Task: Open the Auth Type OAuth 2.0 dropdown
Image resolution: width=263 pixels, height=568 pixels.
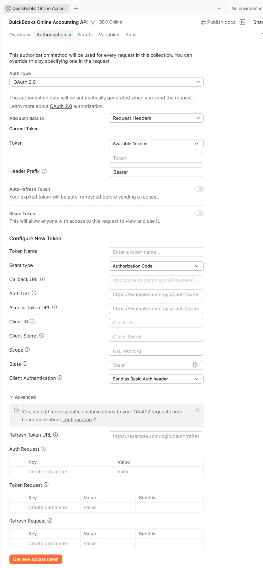Action: pyautogui.click(x=107, y=82)
